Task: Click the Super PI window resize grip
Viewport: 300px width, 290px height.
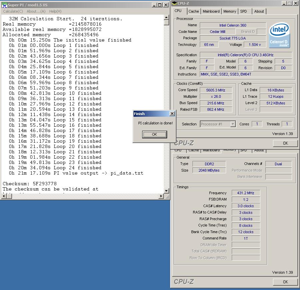Action: click(x=167, y=197)
